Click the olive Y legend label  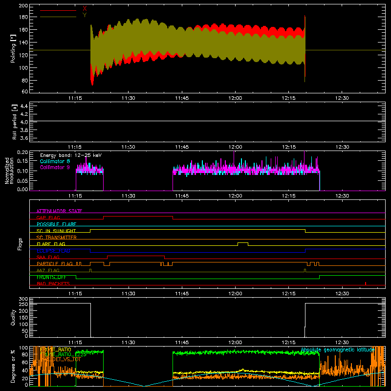[85, 15]
